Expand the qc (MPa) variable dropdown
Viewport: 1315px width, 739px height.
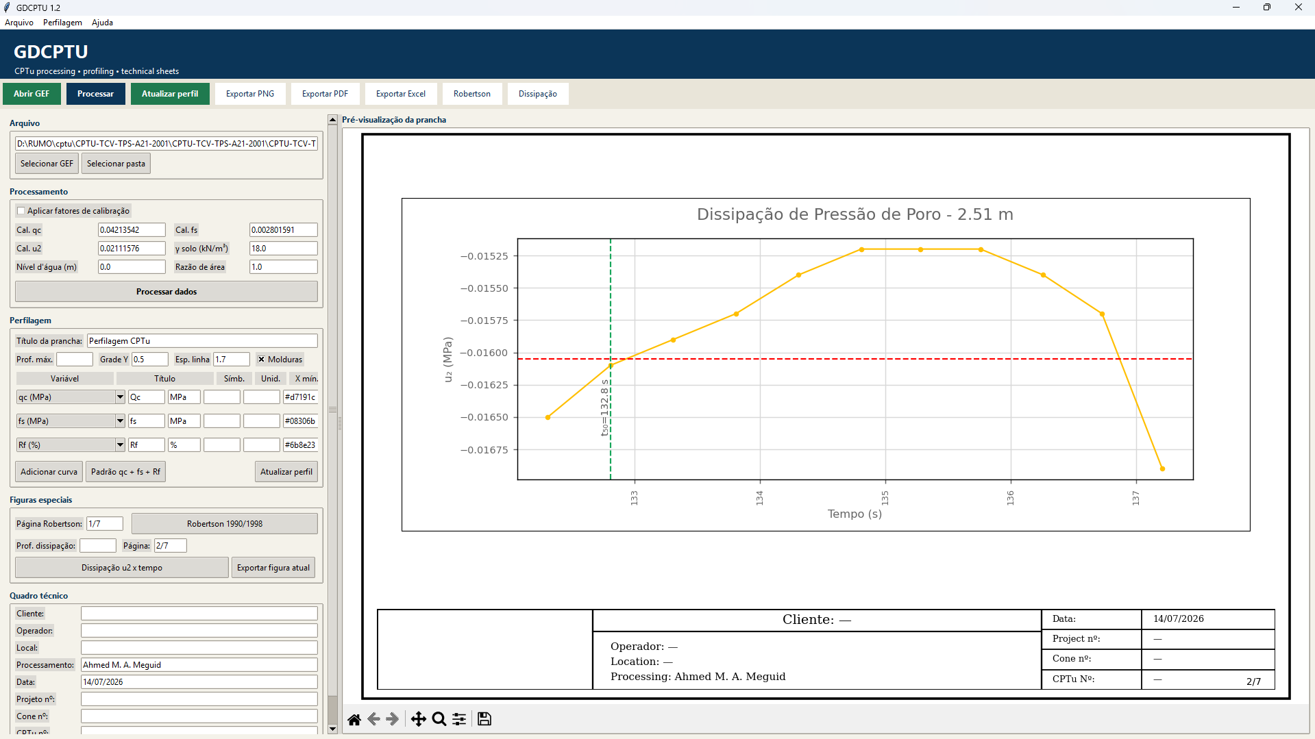tap(120, 397)
